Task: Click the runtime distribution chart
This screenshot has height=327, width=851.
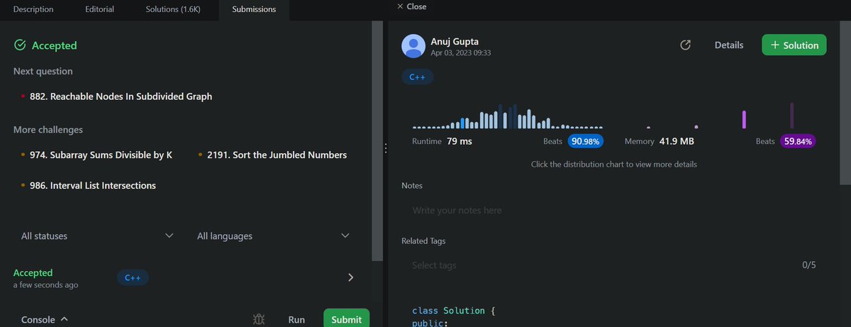Action: (x=508, y=116)
